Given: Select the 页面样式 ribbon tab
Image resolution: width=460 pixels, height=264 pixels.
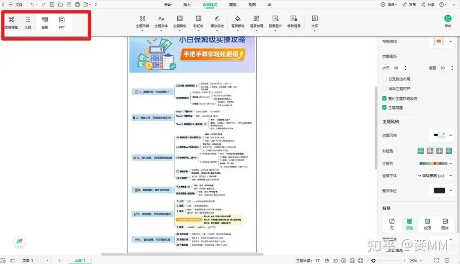Looking at the screenshot, I should (x=210, y=4).
